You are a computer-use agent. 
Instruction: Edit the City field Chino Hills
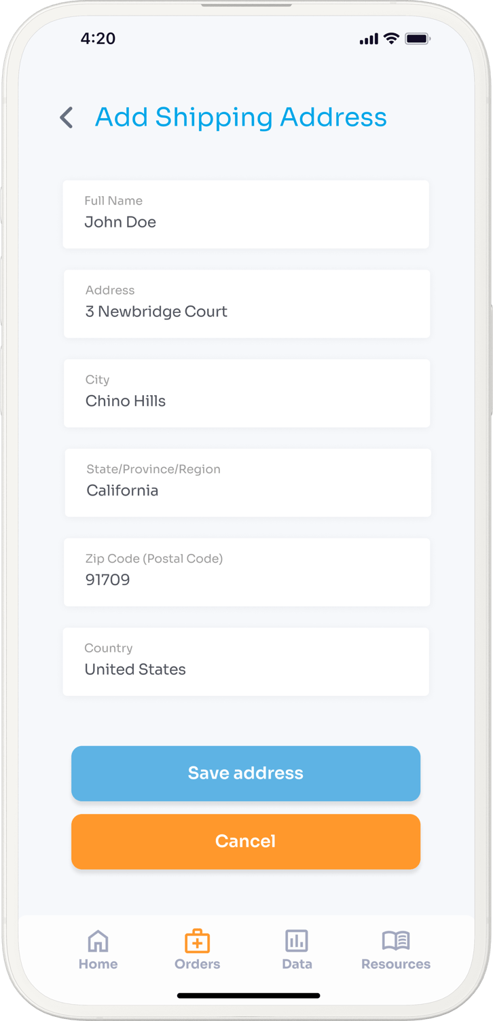pos(246,394)
